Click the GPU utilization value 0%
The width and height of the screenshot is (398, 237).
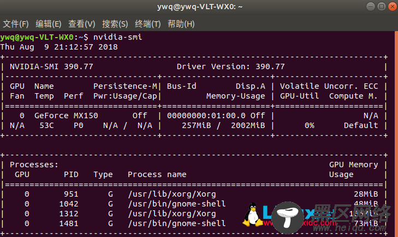tap(310, 125)
